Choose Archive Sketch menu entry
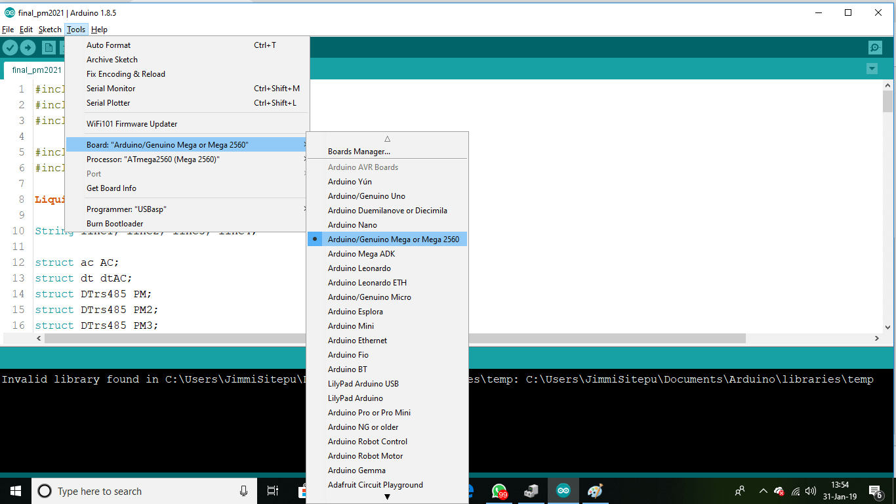 188,60
